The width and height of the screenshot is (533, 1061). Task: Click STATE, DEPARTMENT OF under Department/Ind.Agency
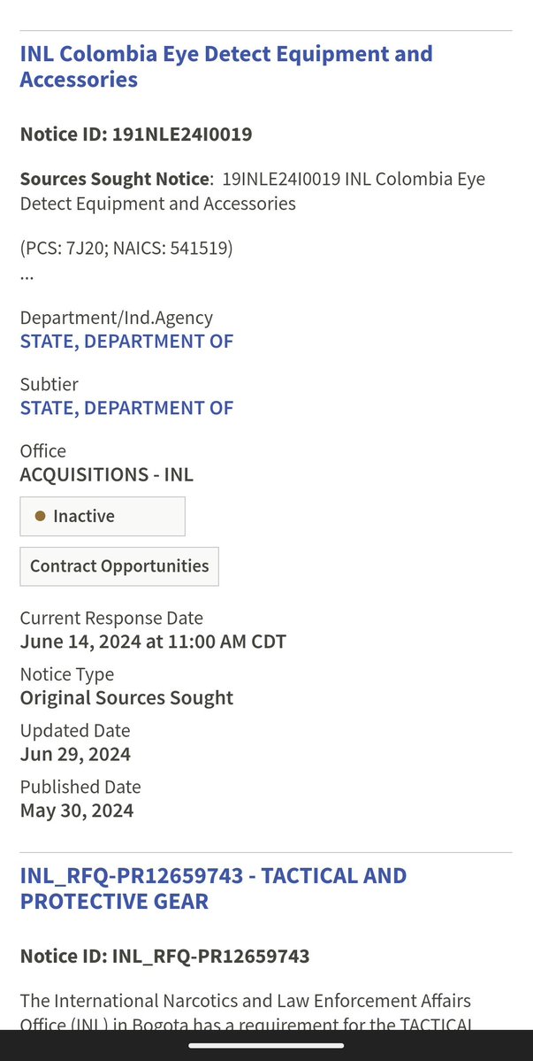(126, 342)
